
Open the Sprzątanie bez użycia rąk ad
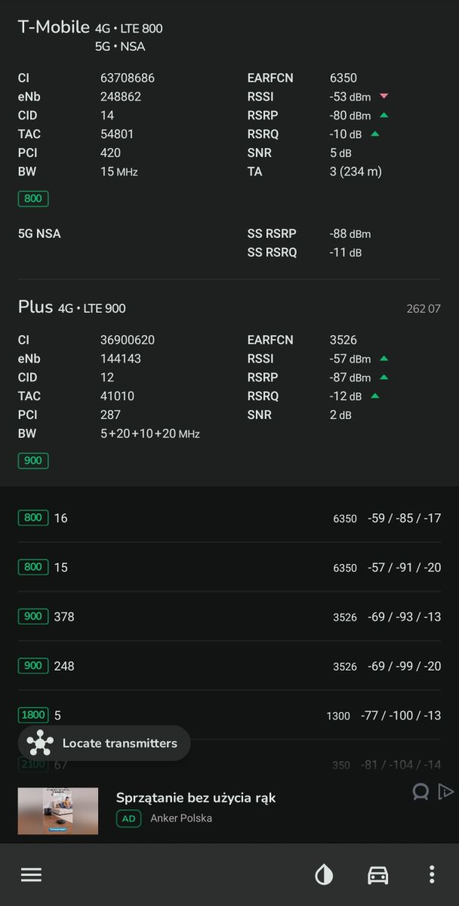pos(196,797)
